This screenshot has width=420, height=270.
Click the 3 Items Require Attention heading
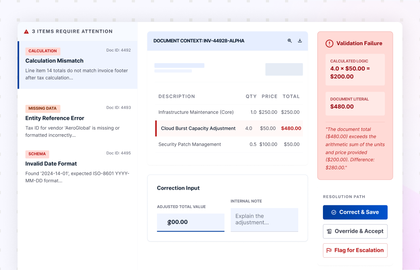[72, 31]
